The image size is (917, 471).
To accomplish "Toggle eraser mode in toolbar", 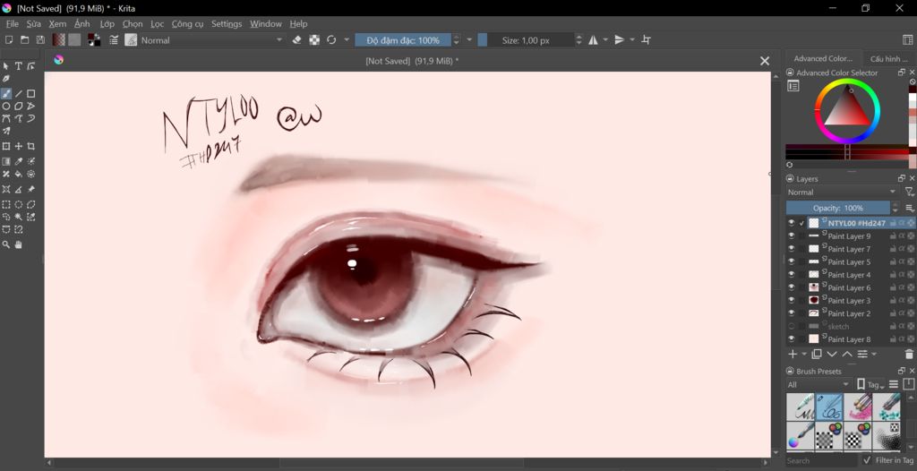I will pos(296,39).
